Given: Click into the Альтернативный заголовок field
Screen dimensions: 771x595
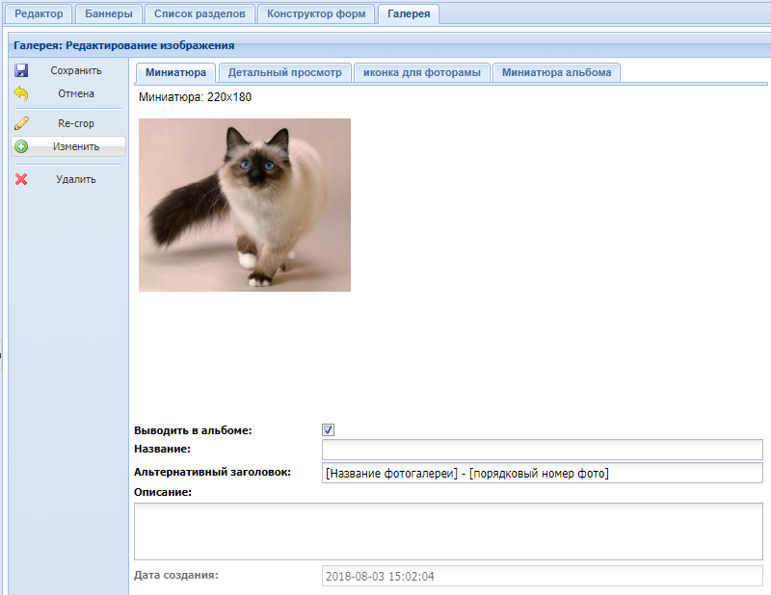Looking at the screenshot, I should tap(543, 473).
